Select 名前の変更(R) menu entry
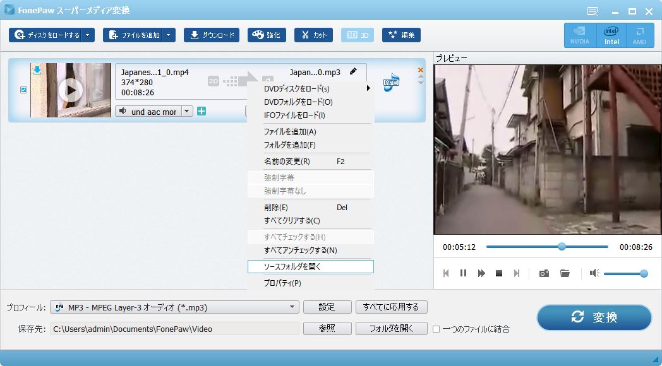 point(311,162)
